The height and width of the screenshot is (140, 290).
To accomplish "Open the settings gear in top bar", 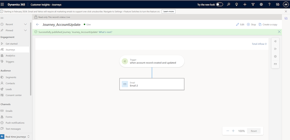I will (x=261, y=4).
